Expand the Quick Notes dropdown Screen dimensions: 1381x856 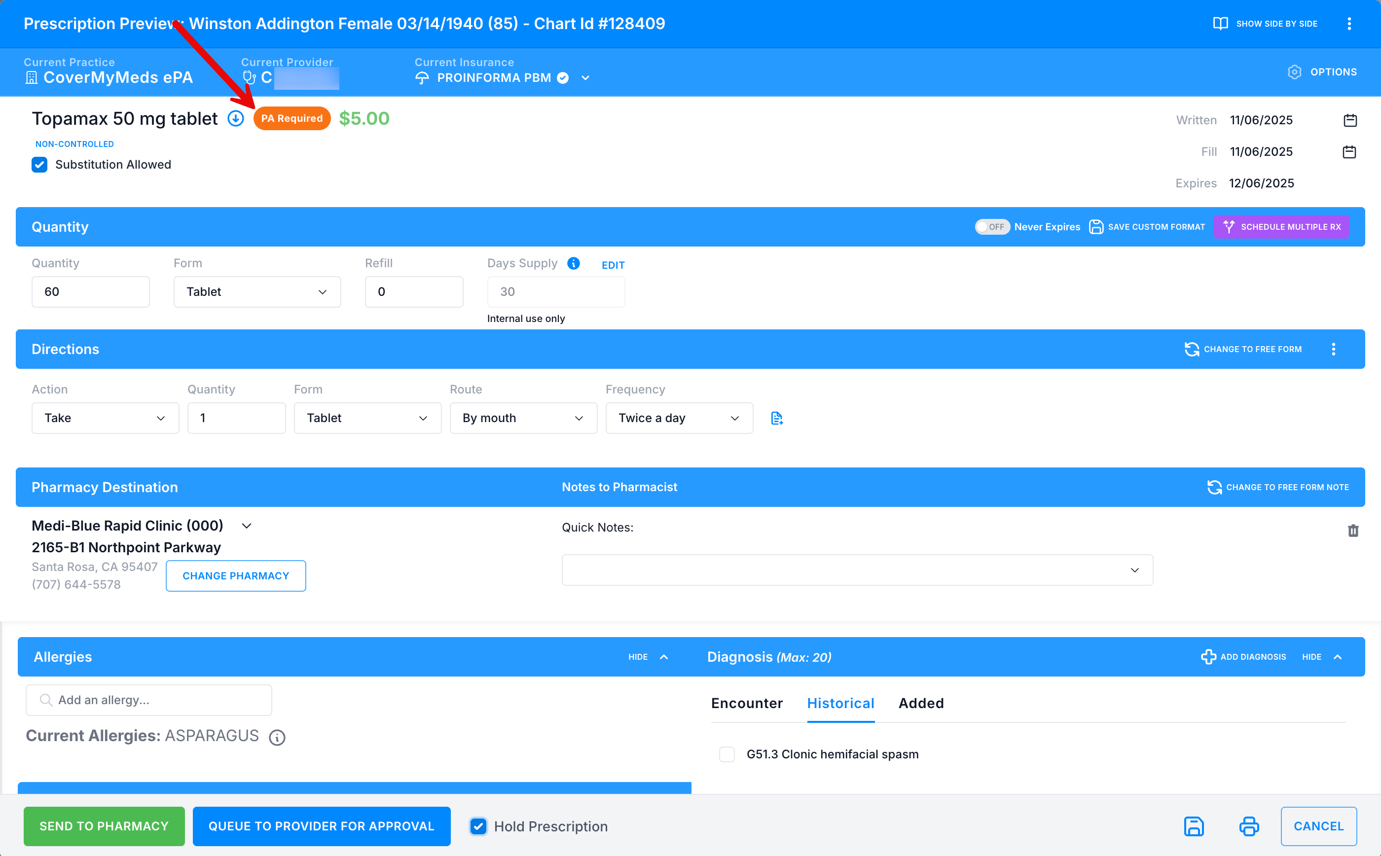[x=857, y=570]
